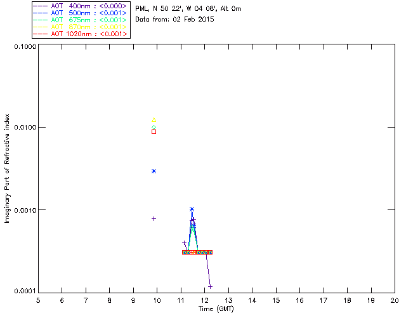Click the purple plus marker just after 11 GMT
The width and height of the screenshot is (406, 325).
[184, 243]
